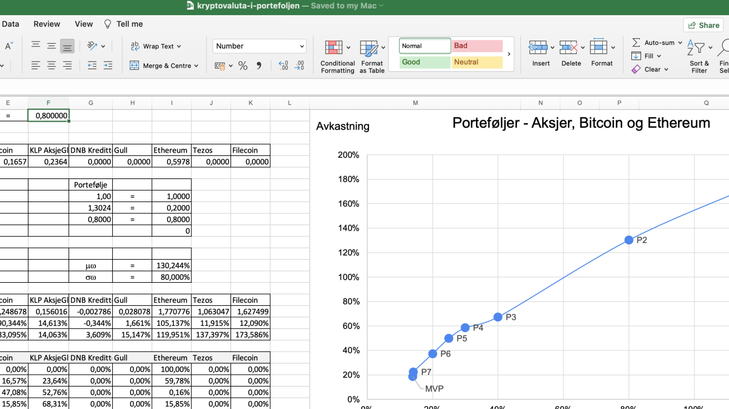Screen dimensions: 729x409
Task: Click chart data point P3
Action: click(x=498, y=317)
